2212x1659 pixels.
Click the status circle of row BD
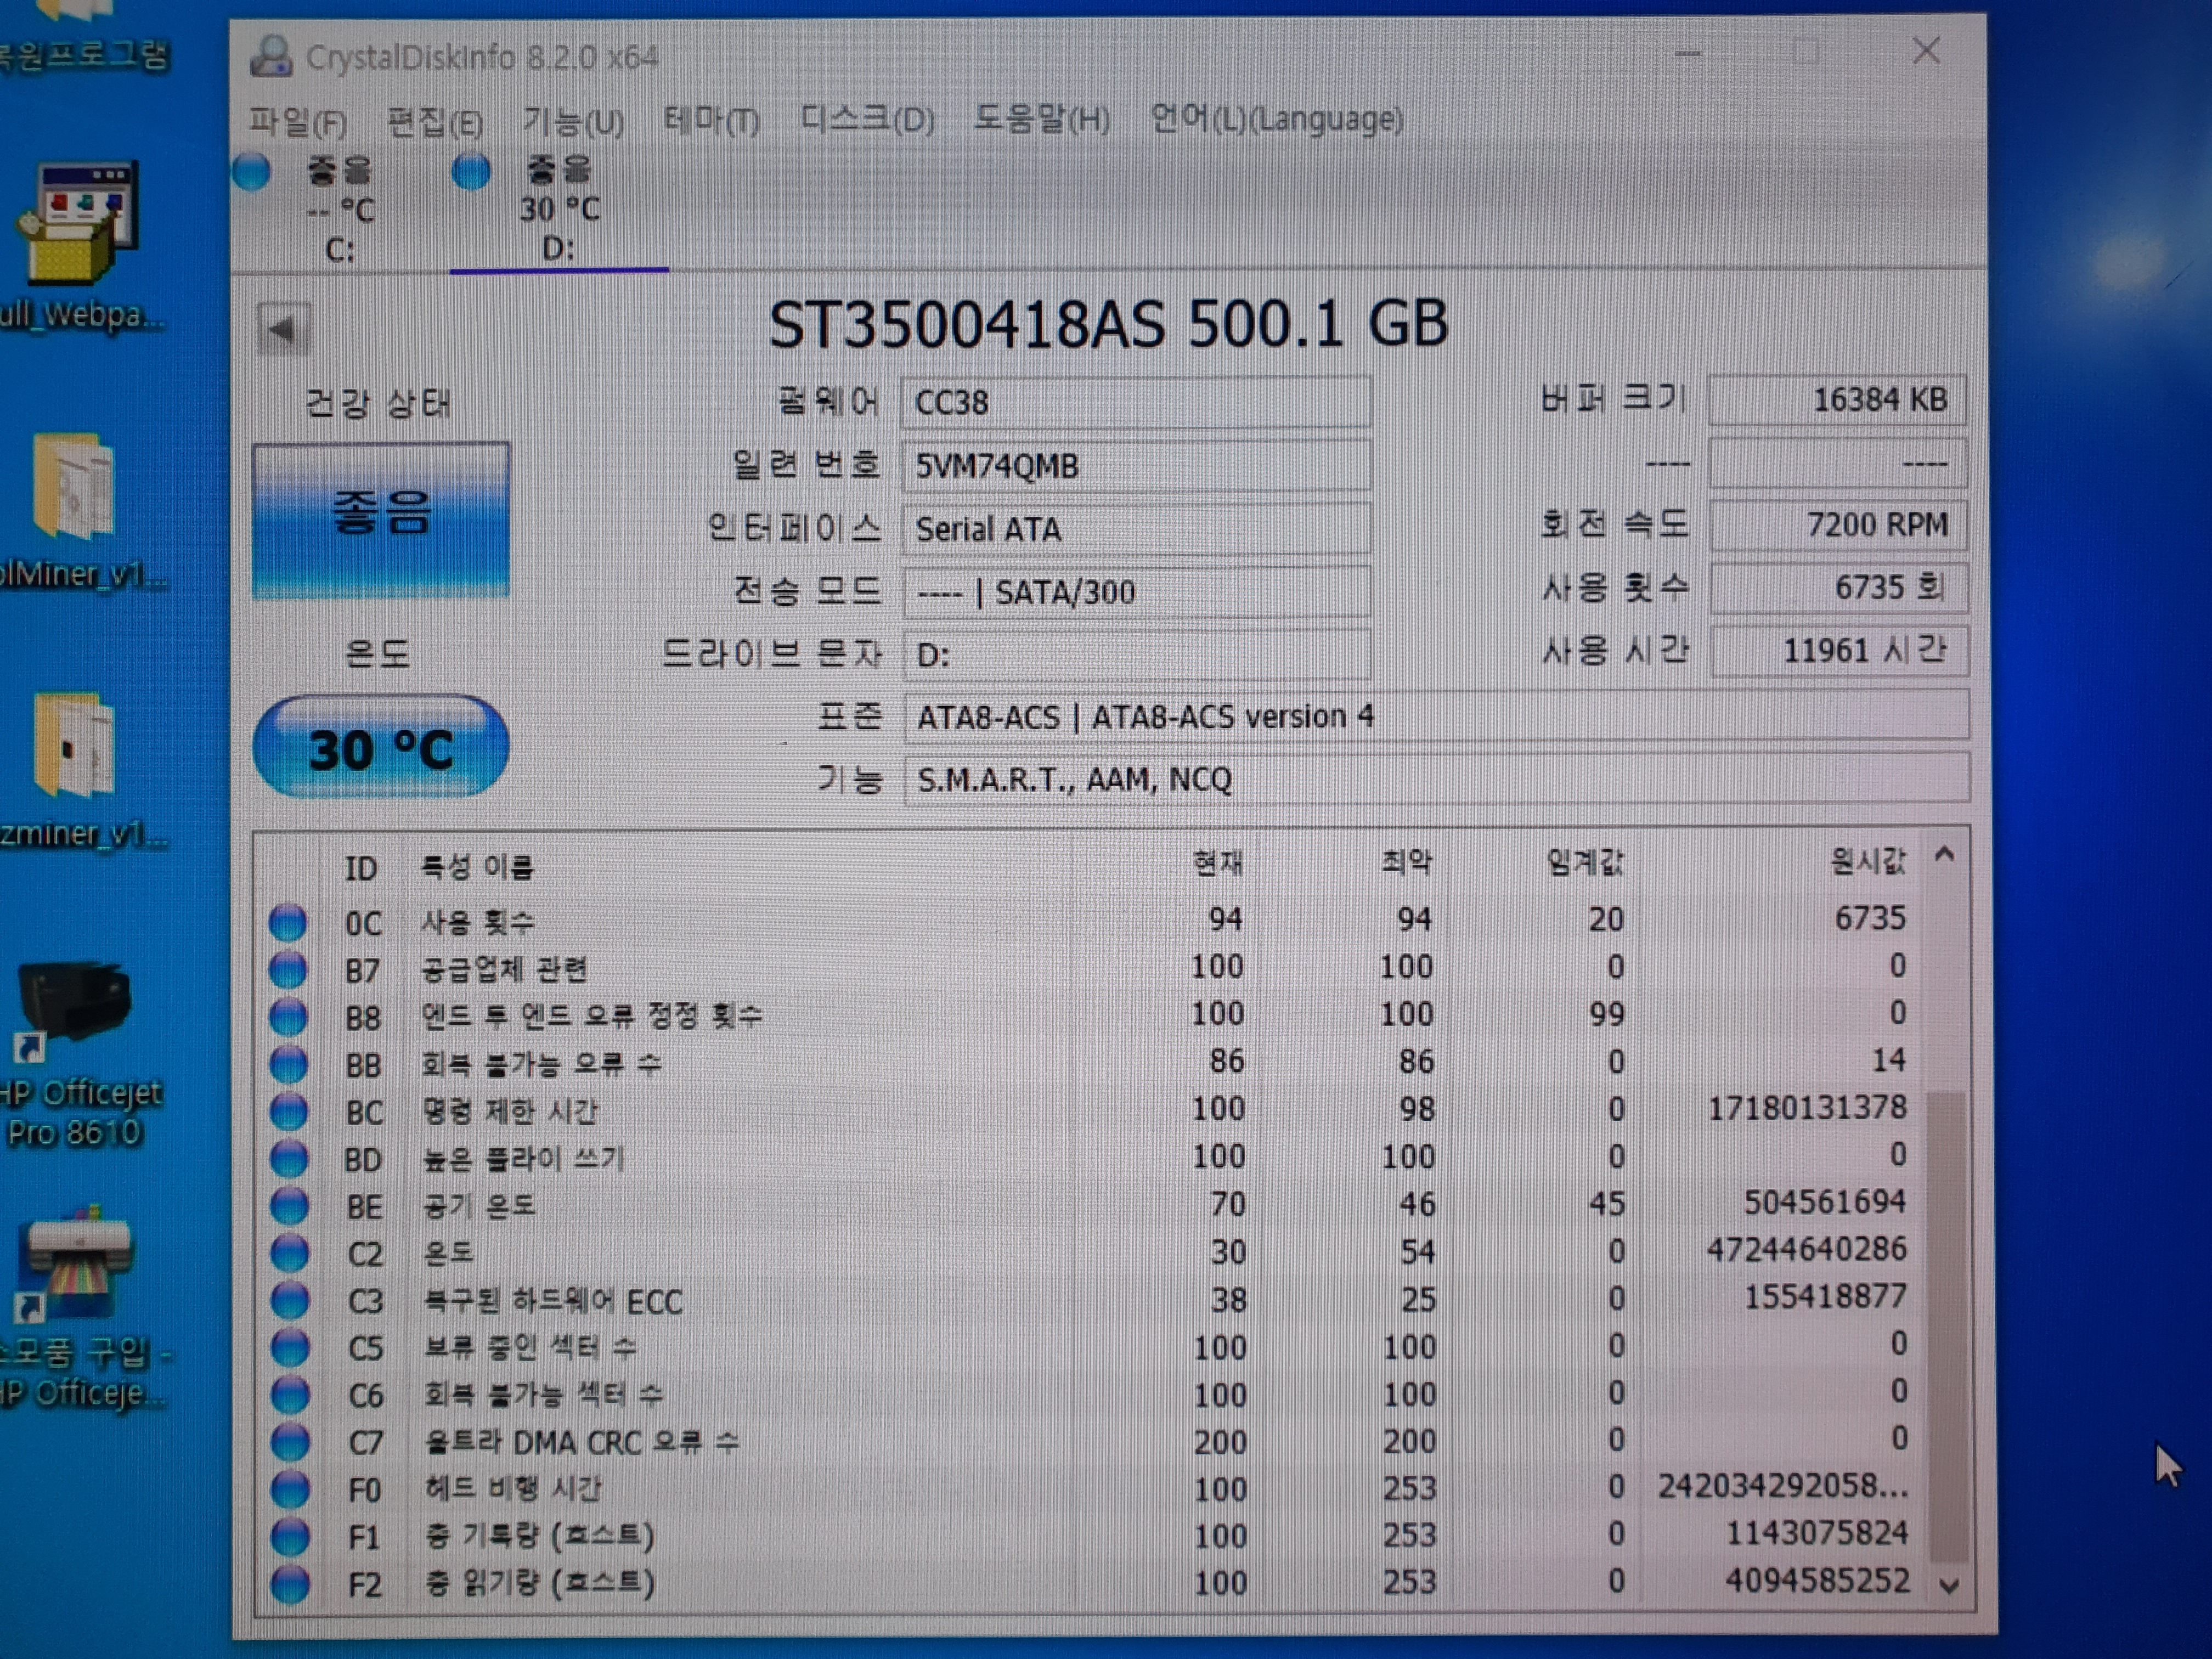(289, 1158)
